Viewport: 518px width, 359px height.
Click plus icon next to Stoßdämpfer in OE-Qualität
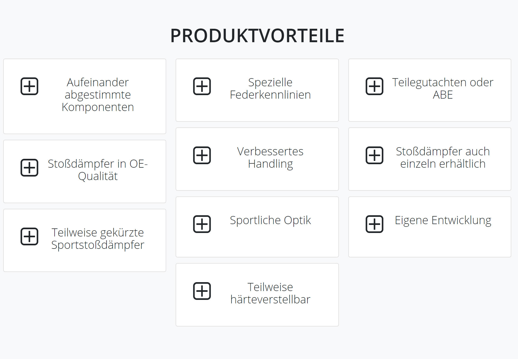(30, 168)
